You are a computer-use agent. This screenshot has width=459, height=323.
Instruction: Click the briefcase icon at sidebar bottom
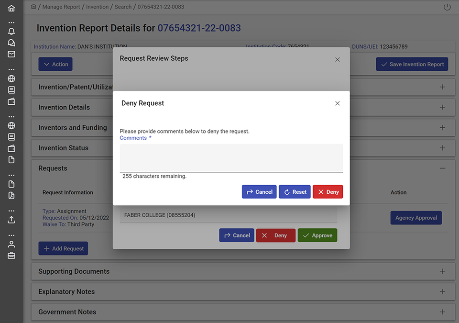tap(11, 255)
